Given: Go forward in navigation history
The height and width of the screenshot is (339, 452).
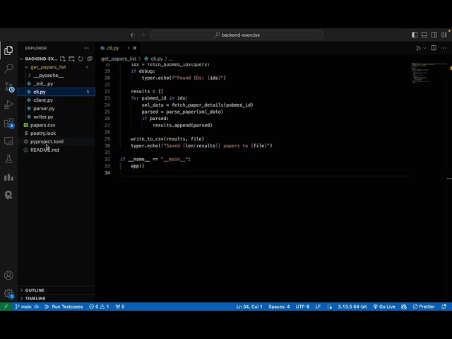Looking at the screenshot, I should [143, 35].
